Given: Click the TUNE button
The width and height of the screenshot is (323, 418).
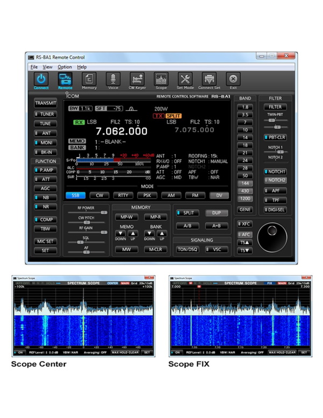Looking at the screenshot, I should pyautogui.click(x=45, y=124).
